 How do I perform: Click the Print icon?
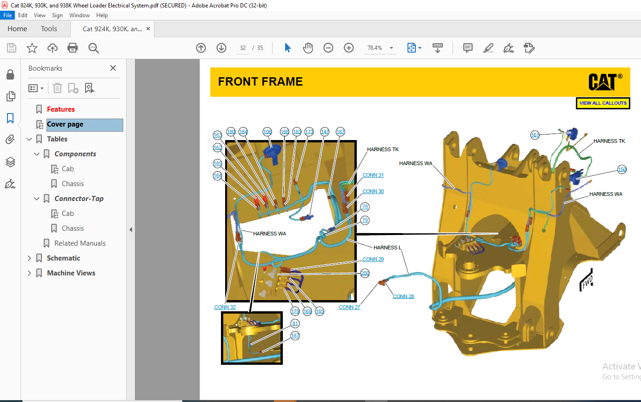click(x=73, y=48)
